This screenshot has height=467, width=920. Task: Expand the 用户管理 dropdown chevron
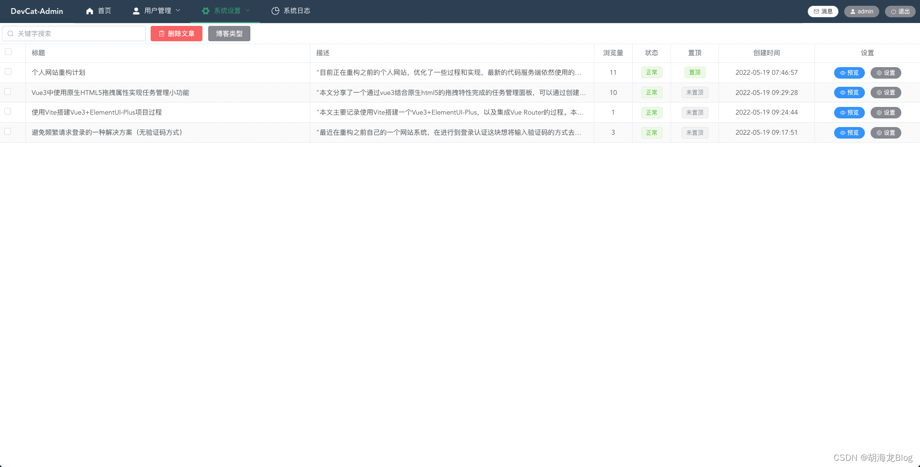pos(178,11)
